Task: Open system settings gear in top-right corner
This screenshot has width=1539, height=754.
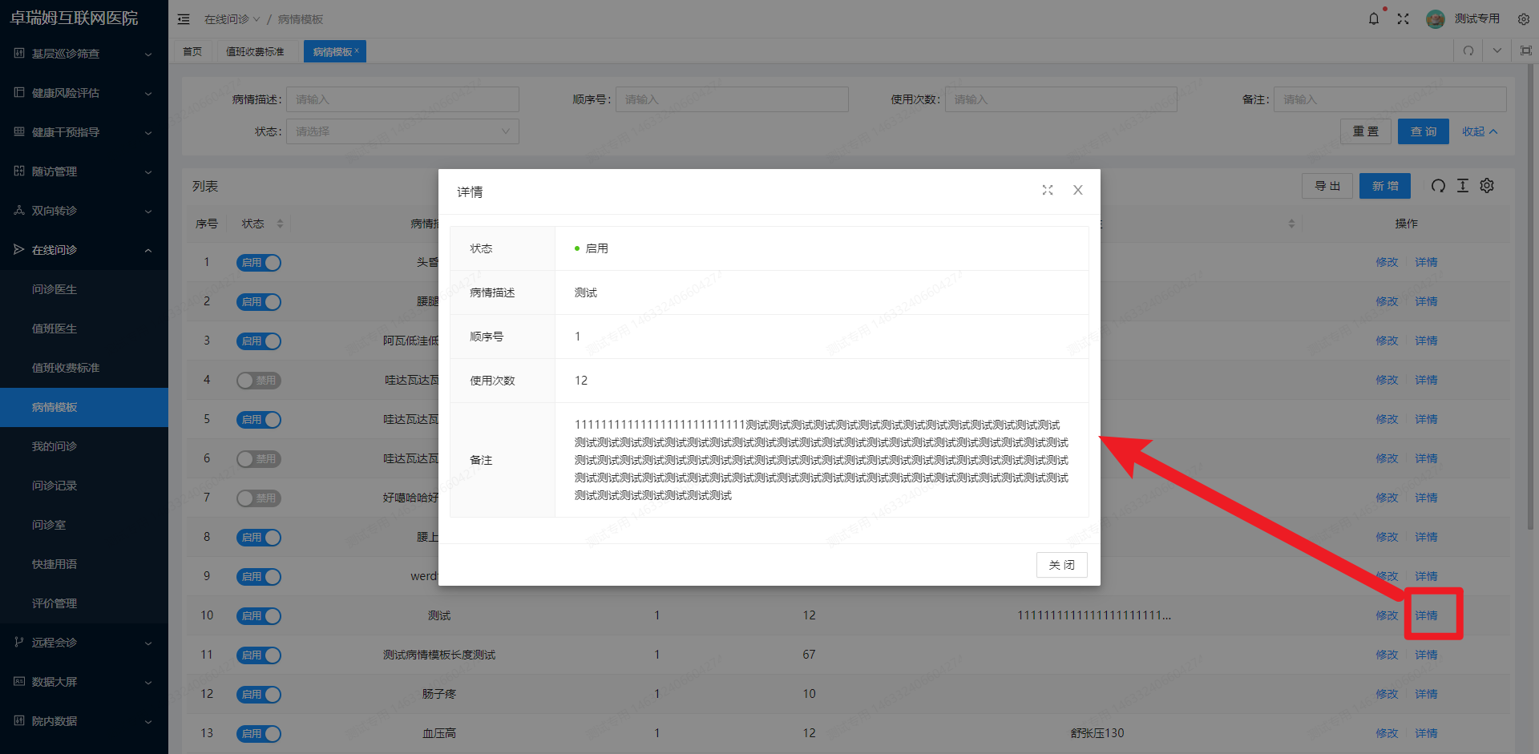Action: (1523, 18)
